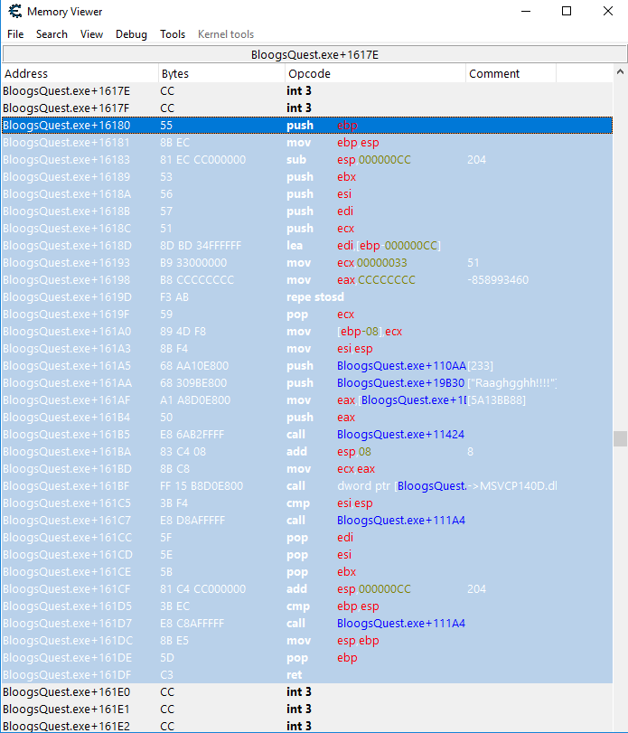
Task: Select the push edi row at +1618B
Action: click(307, 211)
